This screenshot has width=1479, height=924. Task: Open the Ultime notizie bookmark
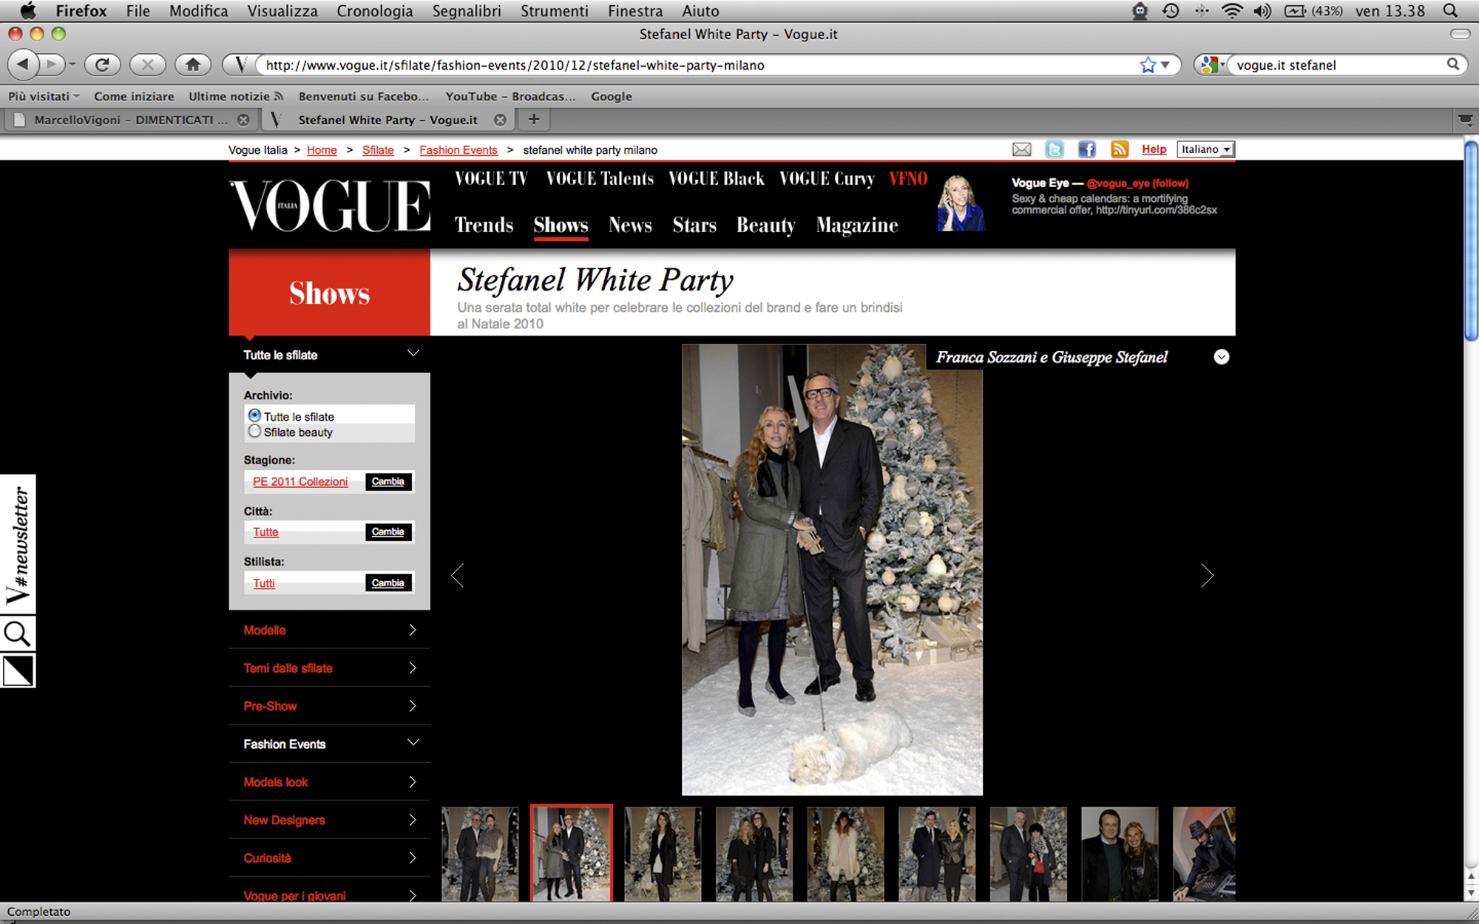coord(235,96)
